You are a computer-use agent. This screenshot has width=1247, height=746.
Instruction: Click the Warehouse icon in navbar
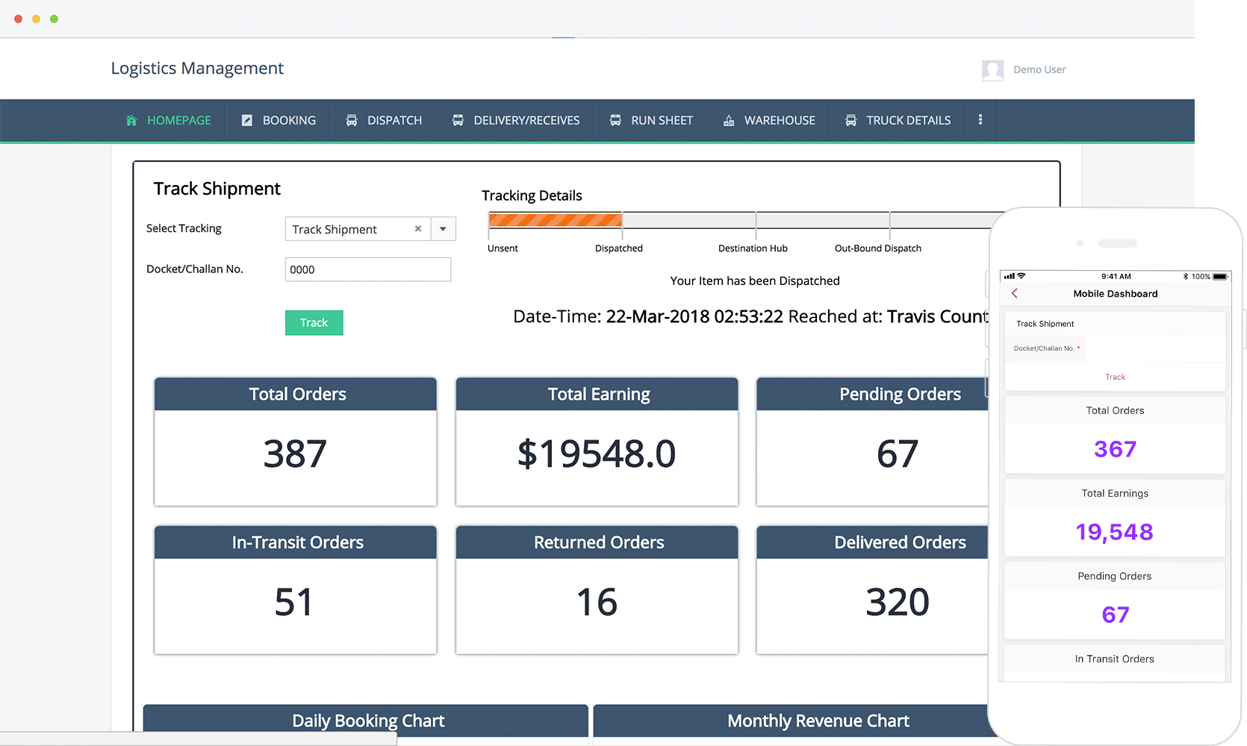pos(729,120)
